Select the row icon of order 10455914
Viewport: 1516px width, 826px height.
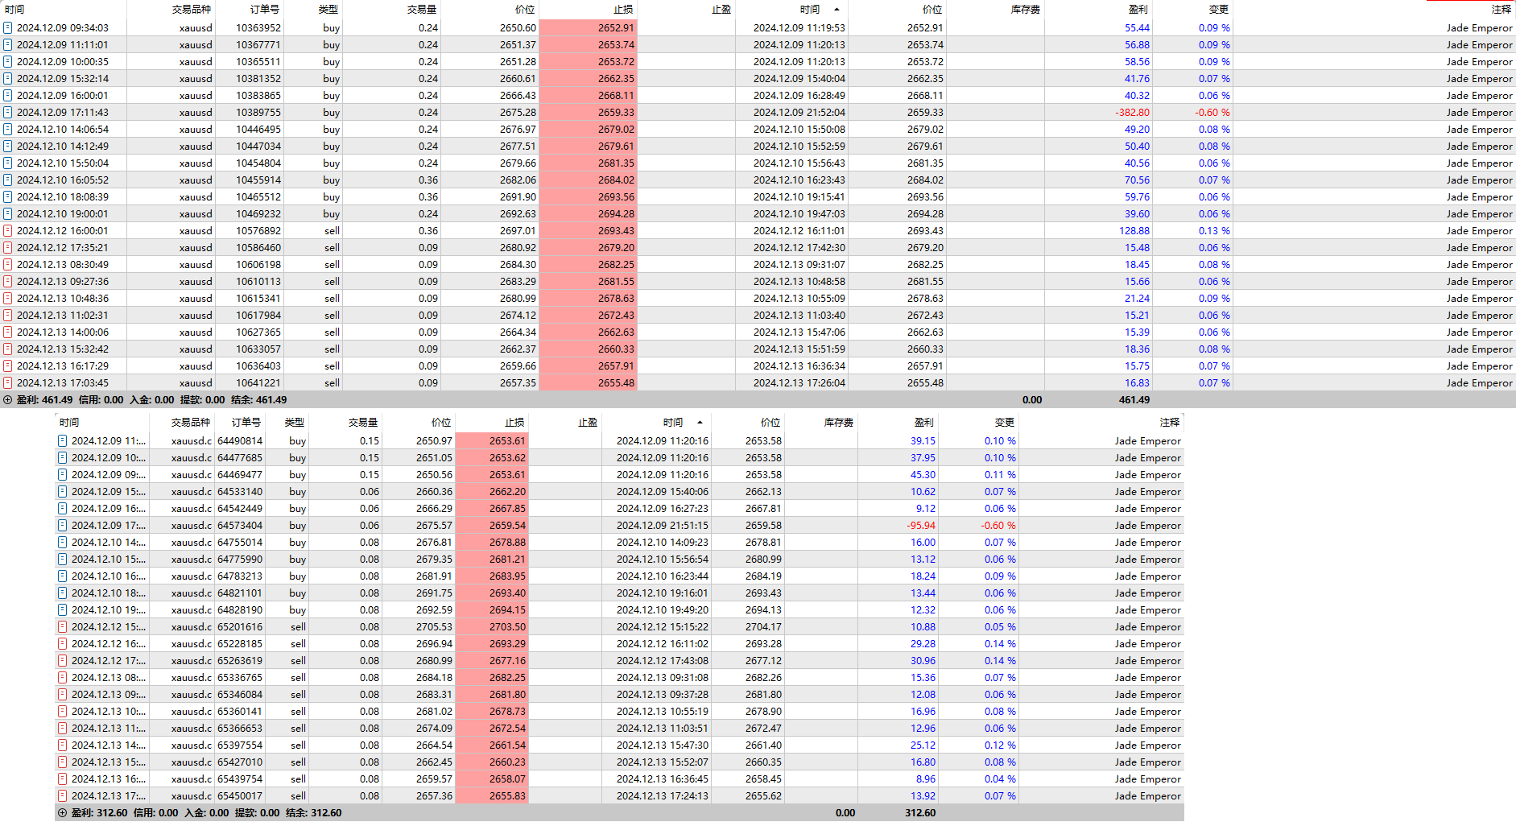pos(8,180)
